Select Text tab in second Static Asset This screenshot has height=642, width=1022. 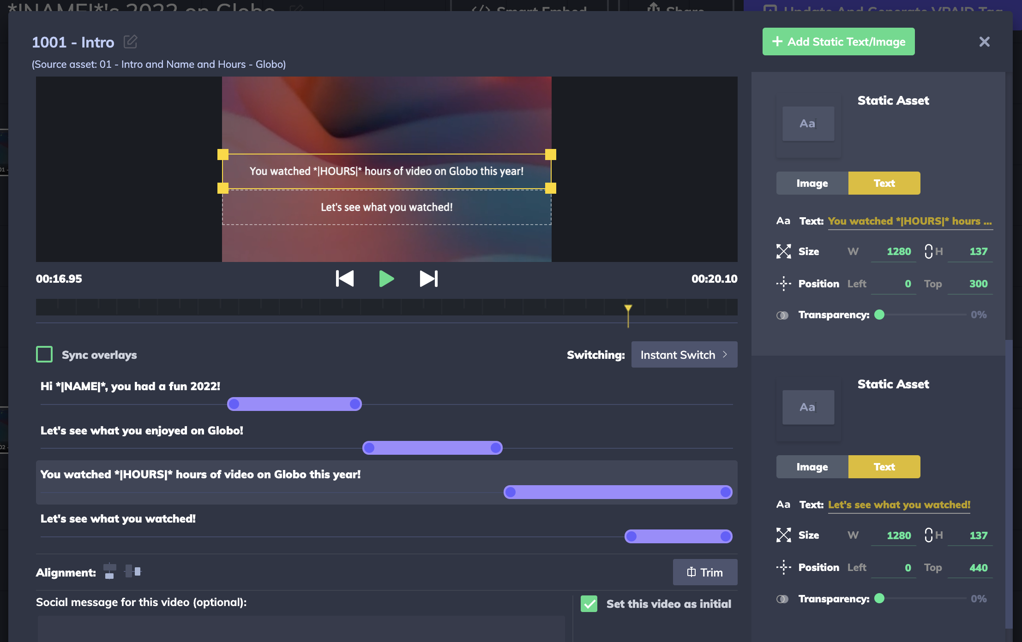click(884, 467)
